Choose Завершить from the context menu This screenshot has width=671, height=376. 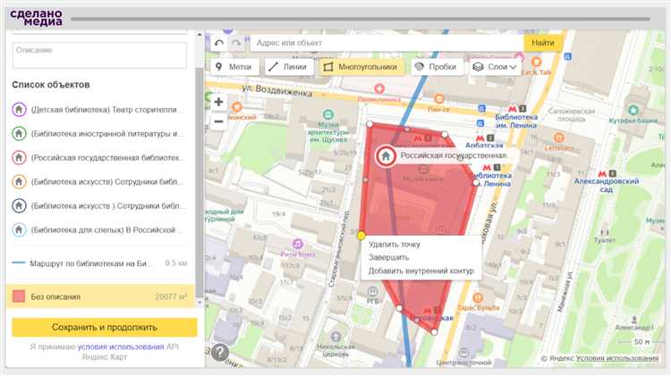(388, 257)
